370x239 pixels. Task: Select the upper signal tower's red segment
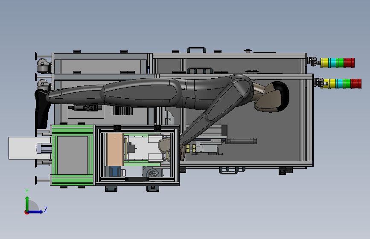tap(349, 63)
